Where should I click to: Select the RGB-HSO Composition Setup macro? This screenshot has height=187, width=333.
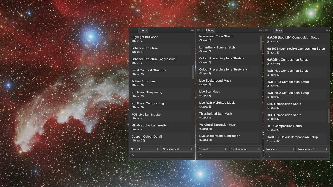tap(295, 95)
